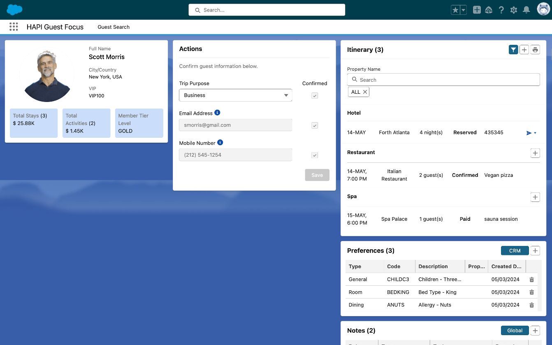Toggle Email Address confirmed checkbox
Image resolution: width=552 pixels, height=345 pixels.
pyautogui.click(x=315, y=125)
